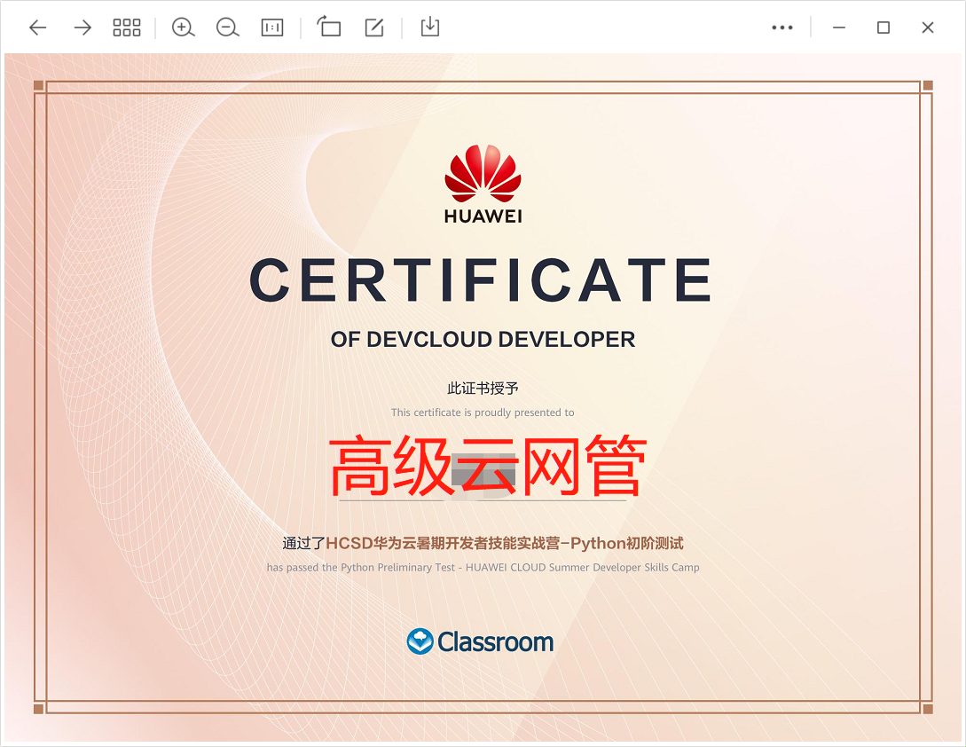Save or download the image
The image size is (966, 747).
coord(430,28)
